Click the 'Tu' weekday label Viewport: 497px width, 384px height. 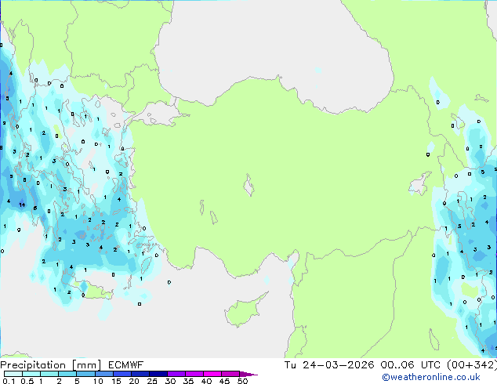[290, 365]
